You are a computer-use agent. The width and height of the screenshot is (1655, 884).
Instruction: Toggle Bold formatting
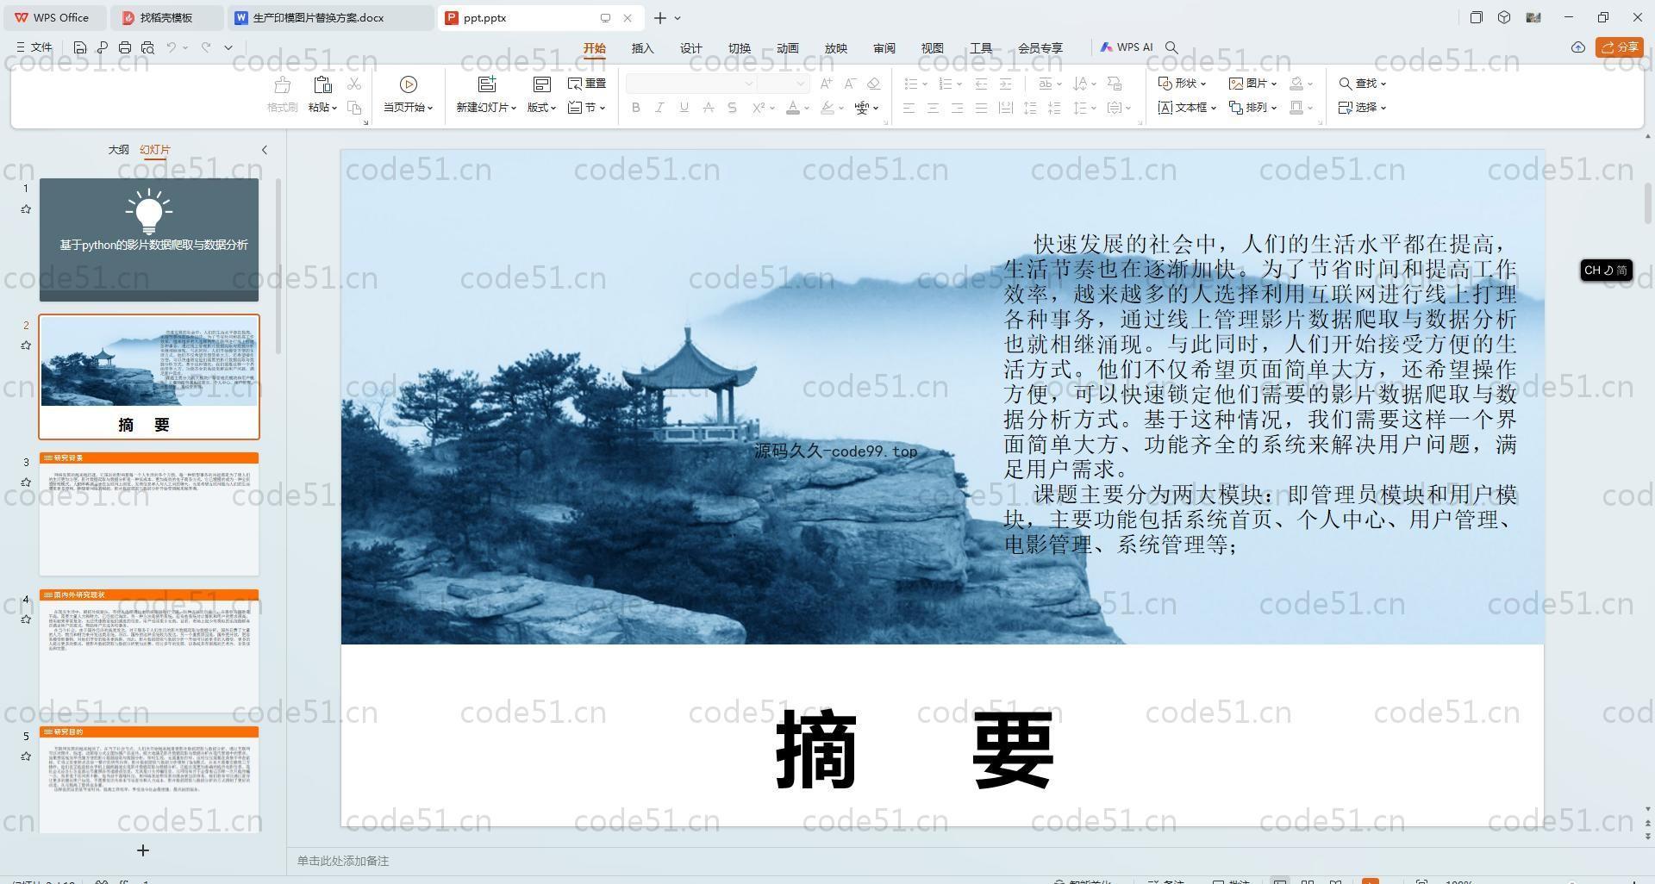click(636, 108)
